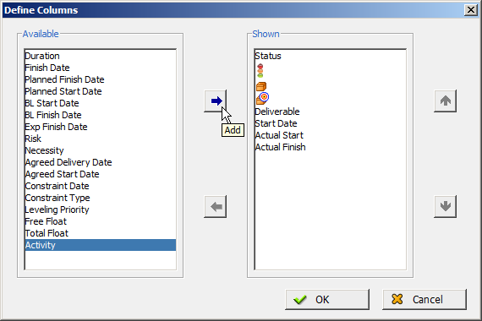Click the Remove left-arrow button
482x321 pixels.
click(x=215, y=206)
